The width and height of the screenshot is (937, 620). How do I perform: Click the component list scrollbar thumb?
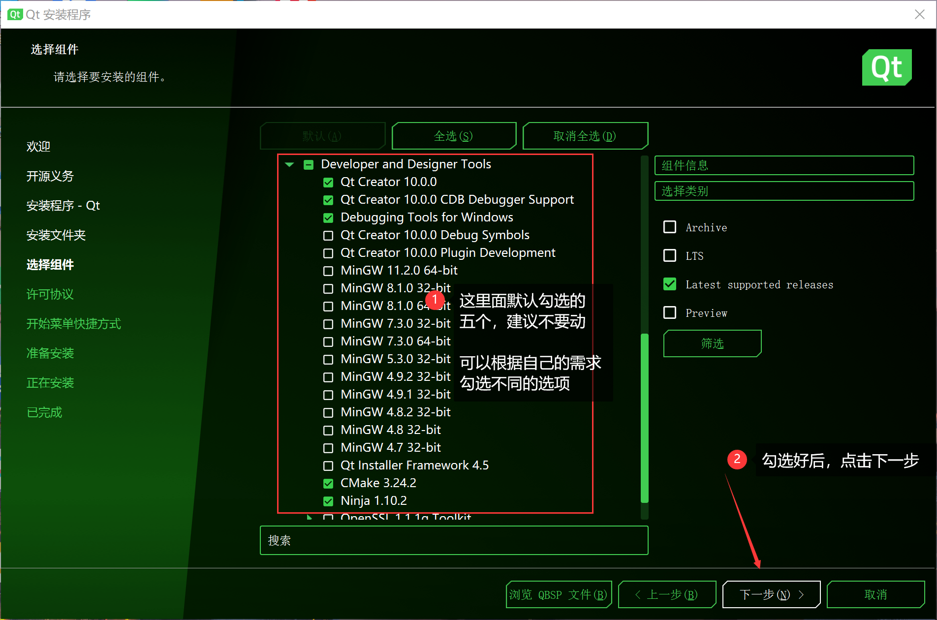[644, 418]
